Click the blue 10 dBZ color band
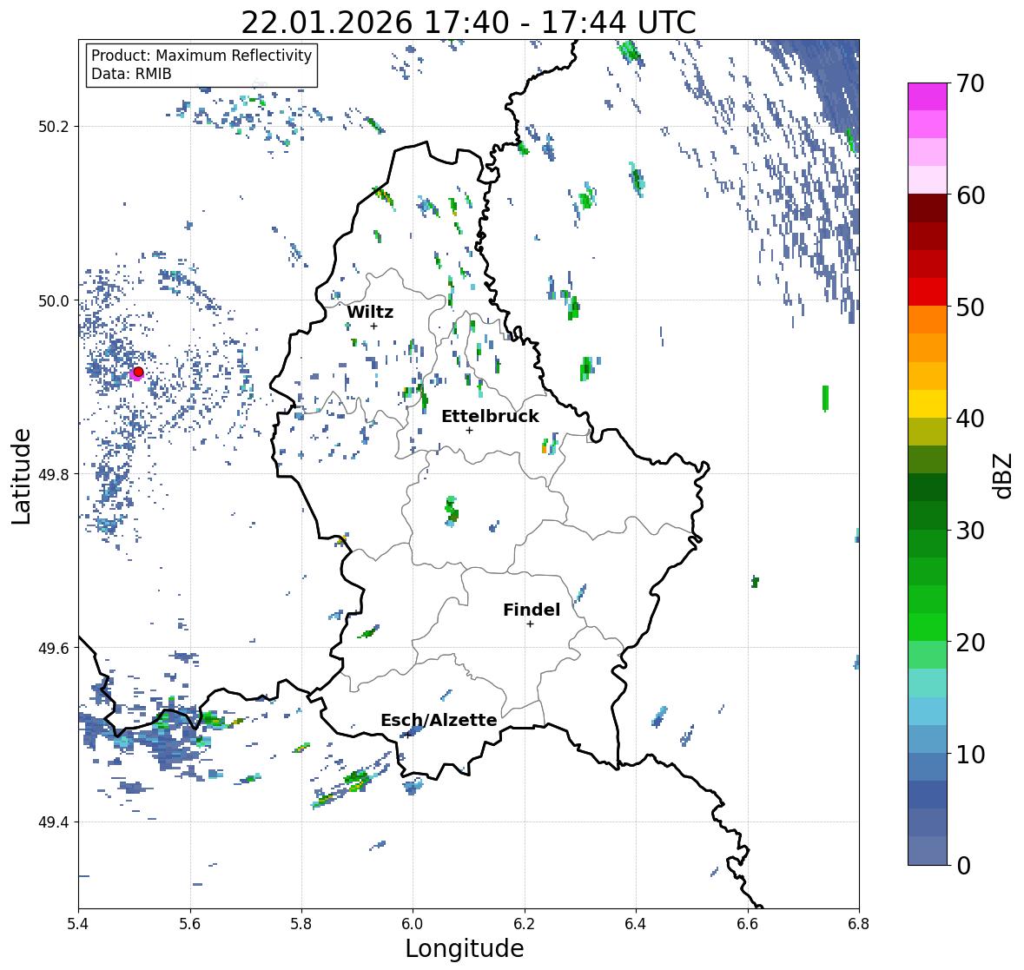1024x970 pixels. (x=928, y=738)
